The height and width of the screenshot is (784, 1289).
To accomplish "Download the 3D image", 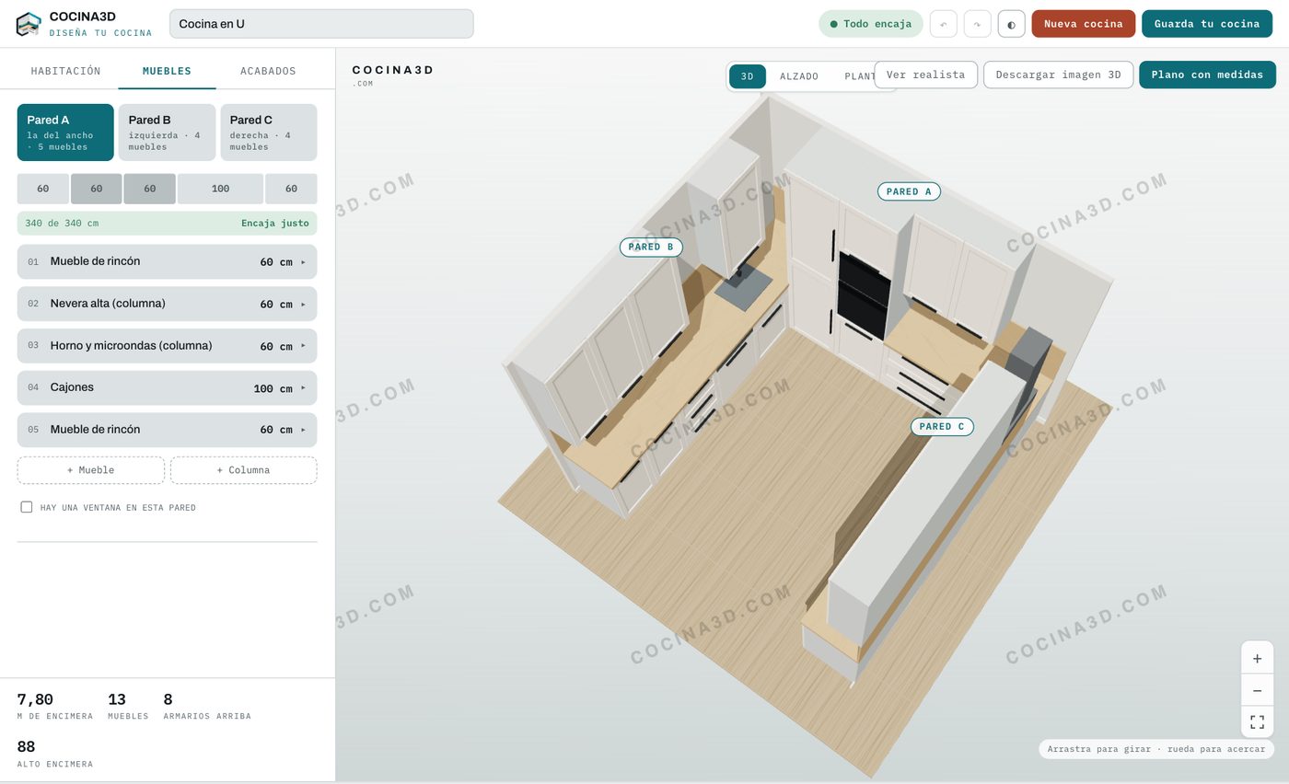I will click(1058, 75).
